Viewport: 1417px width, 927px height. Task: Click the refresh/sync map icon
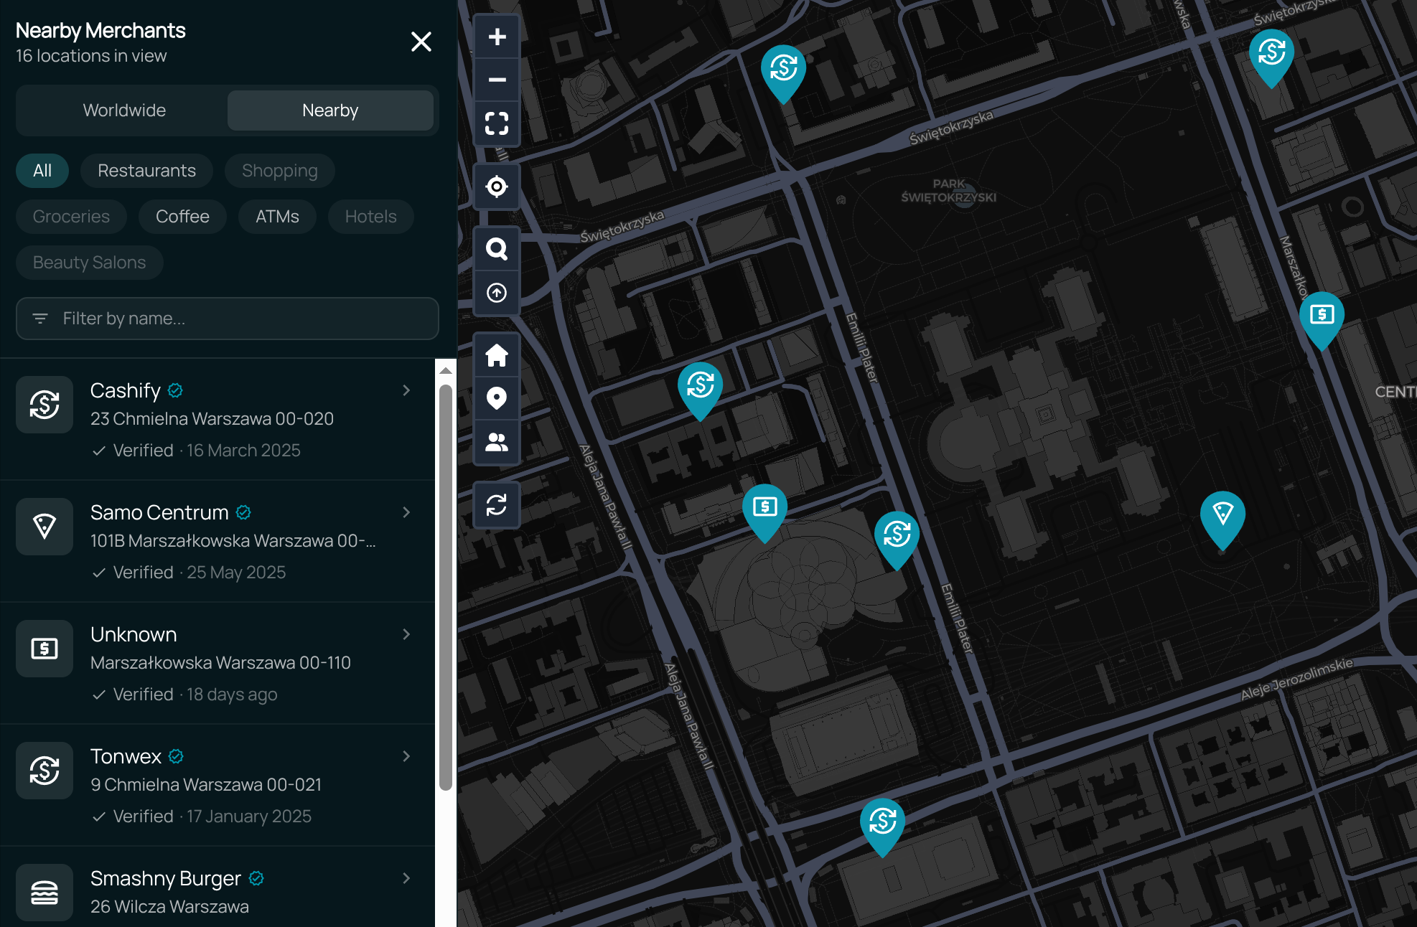[496, 505]
